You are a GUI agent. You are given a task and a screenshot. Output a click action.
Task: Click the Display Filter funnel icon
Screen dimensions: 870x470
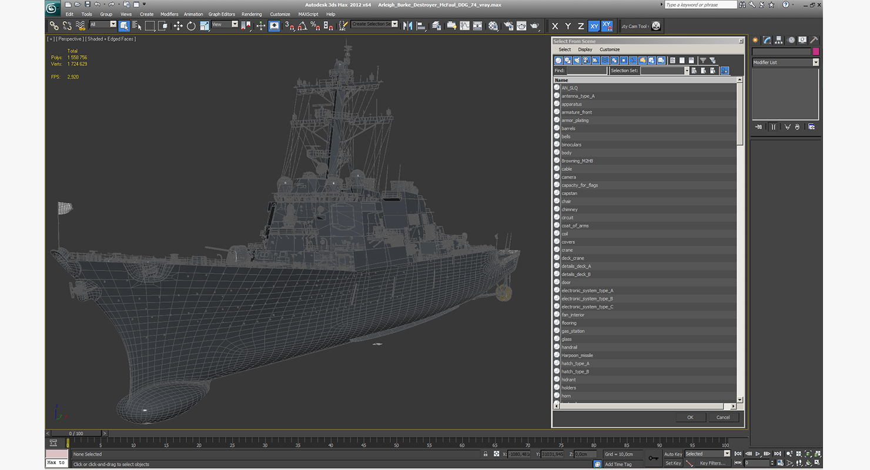[703, 61]
